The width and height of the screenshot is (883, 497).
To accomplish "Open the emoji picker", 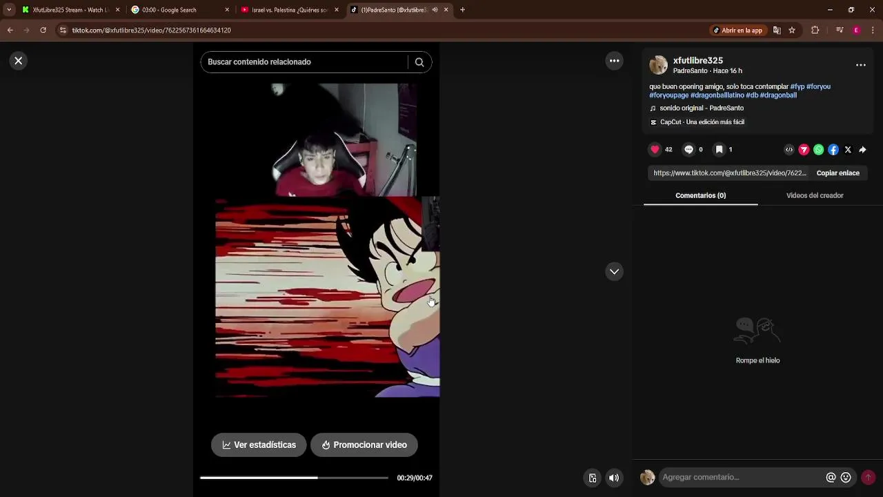I will tap(846, 478).
